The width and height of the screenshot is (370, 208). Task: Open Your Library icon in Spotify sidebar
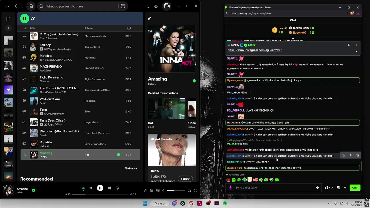point(8,19)
